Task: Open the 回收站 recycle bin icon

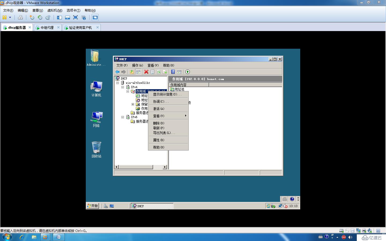Action: (96, 150)
